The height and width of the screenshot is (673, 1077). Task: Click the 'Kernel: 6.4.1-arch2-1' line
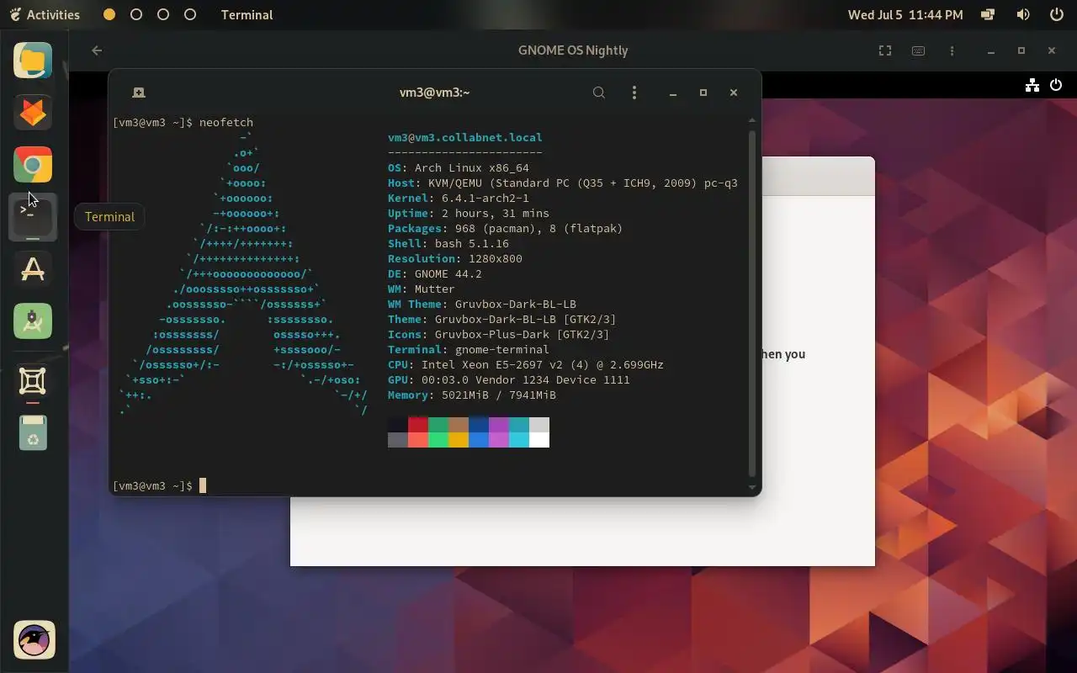click(x=459, y=198)
